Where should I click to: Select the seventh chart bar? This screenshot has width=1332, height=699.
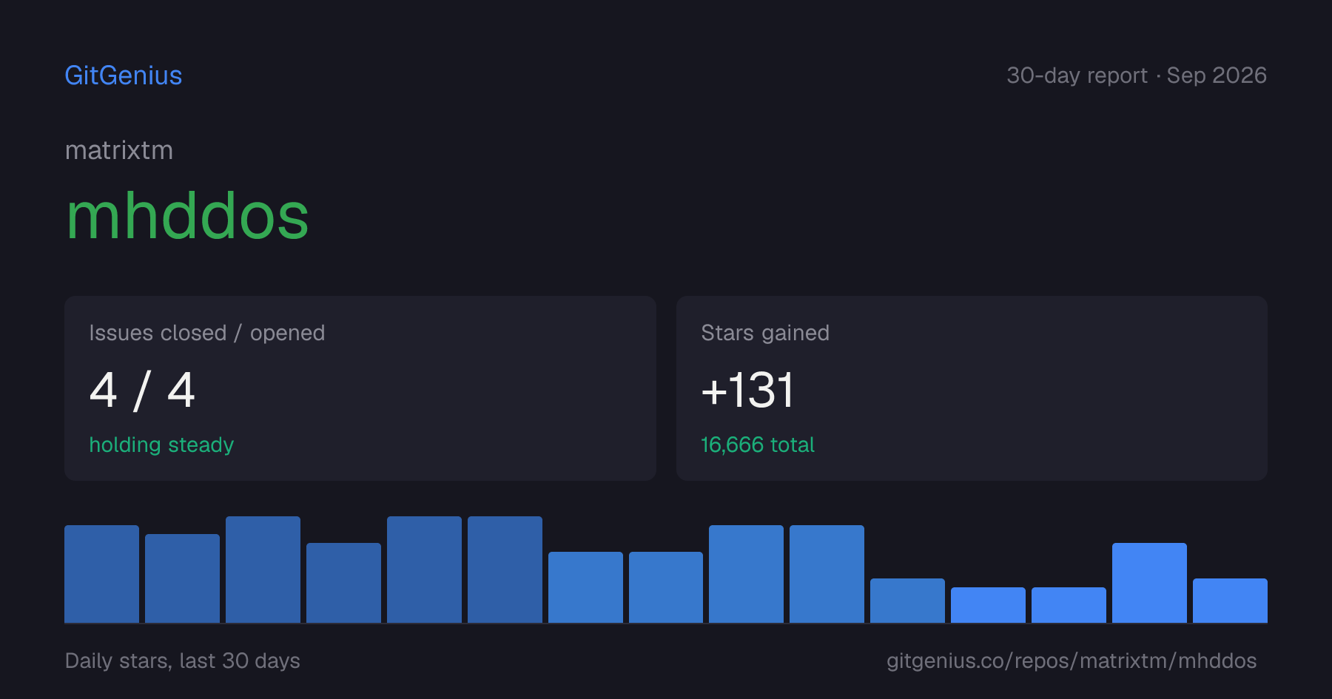click(585, 587)
